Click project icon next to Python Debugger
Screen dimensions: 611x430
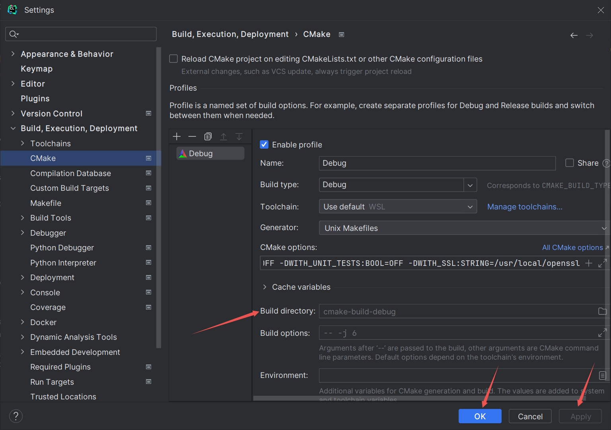click(x=149, y=248)
